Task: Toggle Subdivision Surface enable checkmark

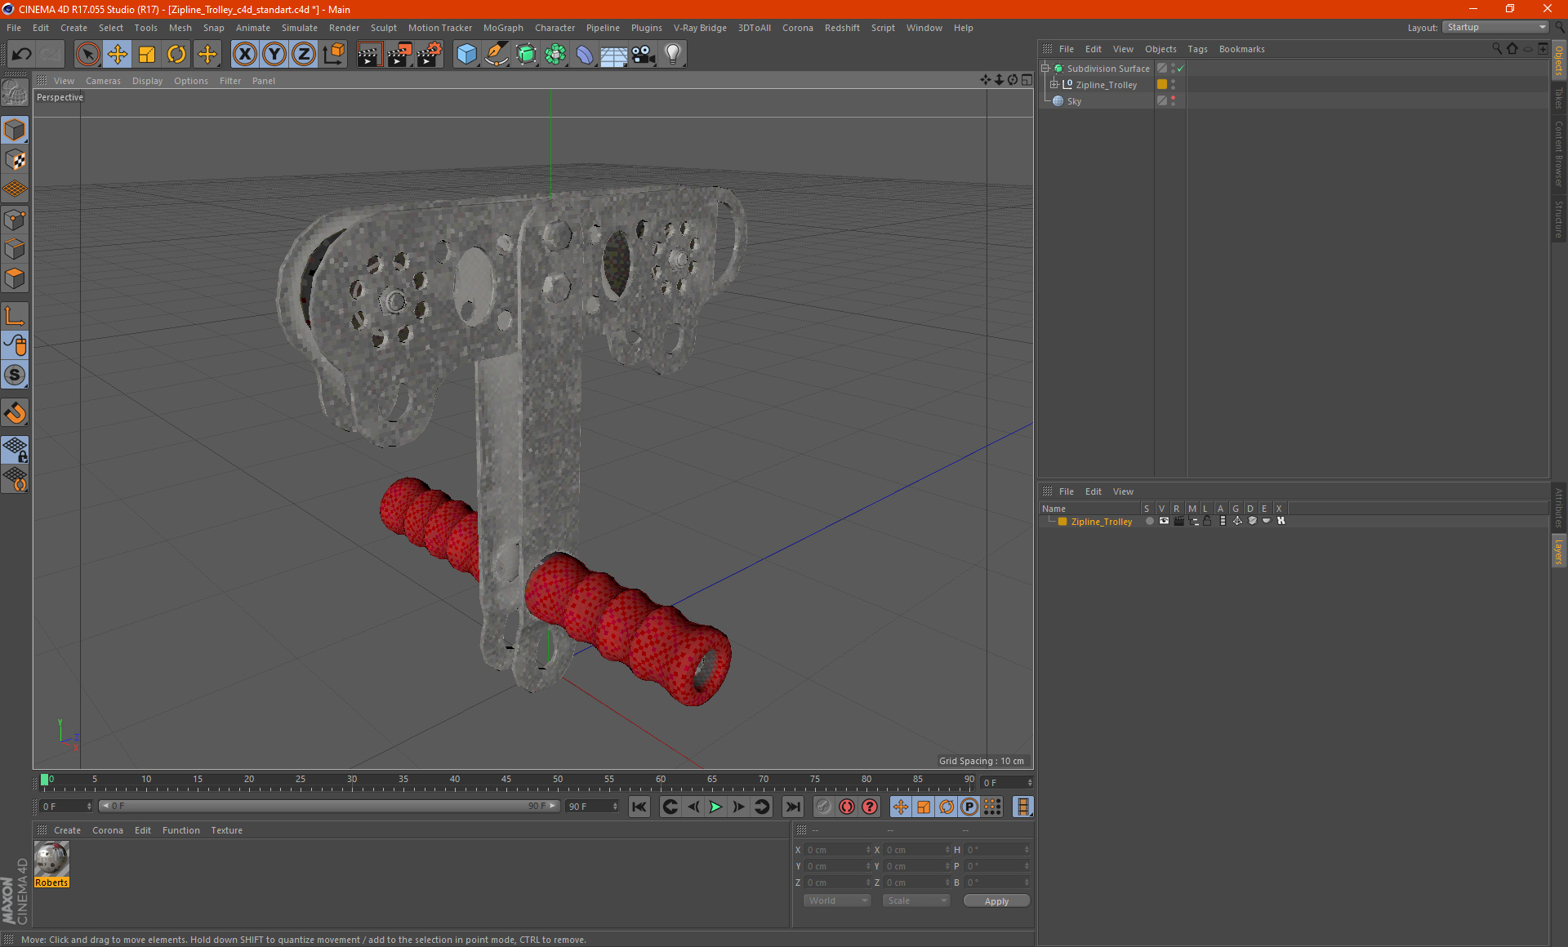Action: point(1180,69)
